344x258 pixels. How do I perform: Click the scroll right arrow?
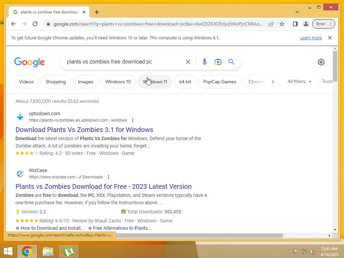tap(329, 235)
